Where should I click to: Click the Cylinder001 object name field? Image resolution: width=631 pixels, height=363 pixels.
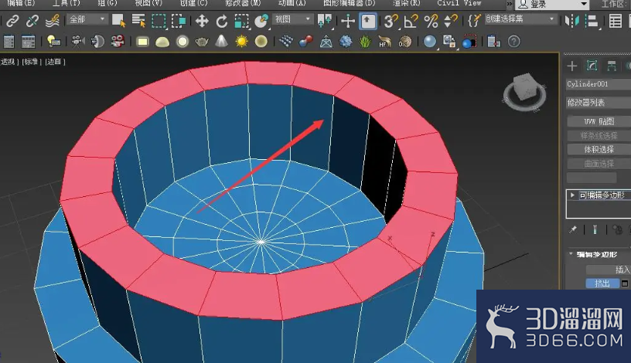(599, 84)
